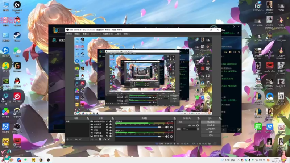Open the 麦克风/Aux audio settings gear
Viewport: 290px width, 163px height.
171,137
